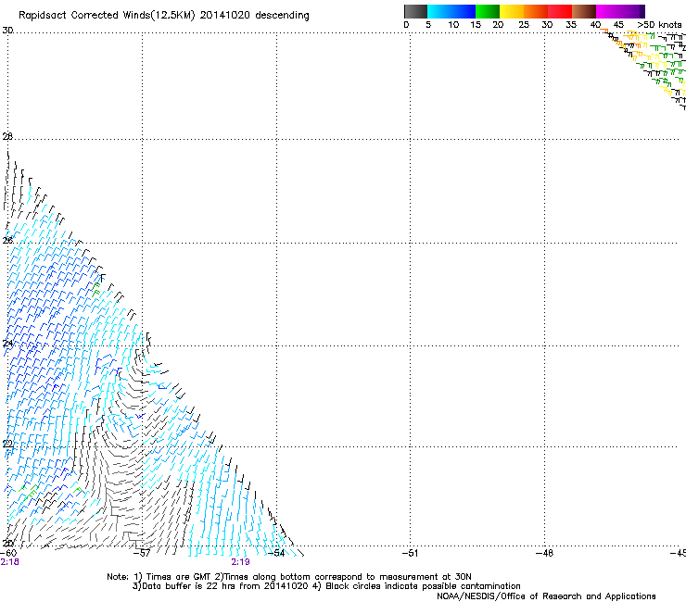Click the green 15-20 knots legend segment
The height and width of the screenshot is (602, 686).
pos(488,11)
